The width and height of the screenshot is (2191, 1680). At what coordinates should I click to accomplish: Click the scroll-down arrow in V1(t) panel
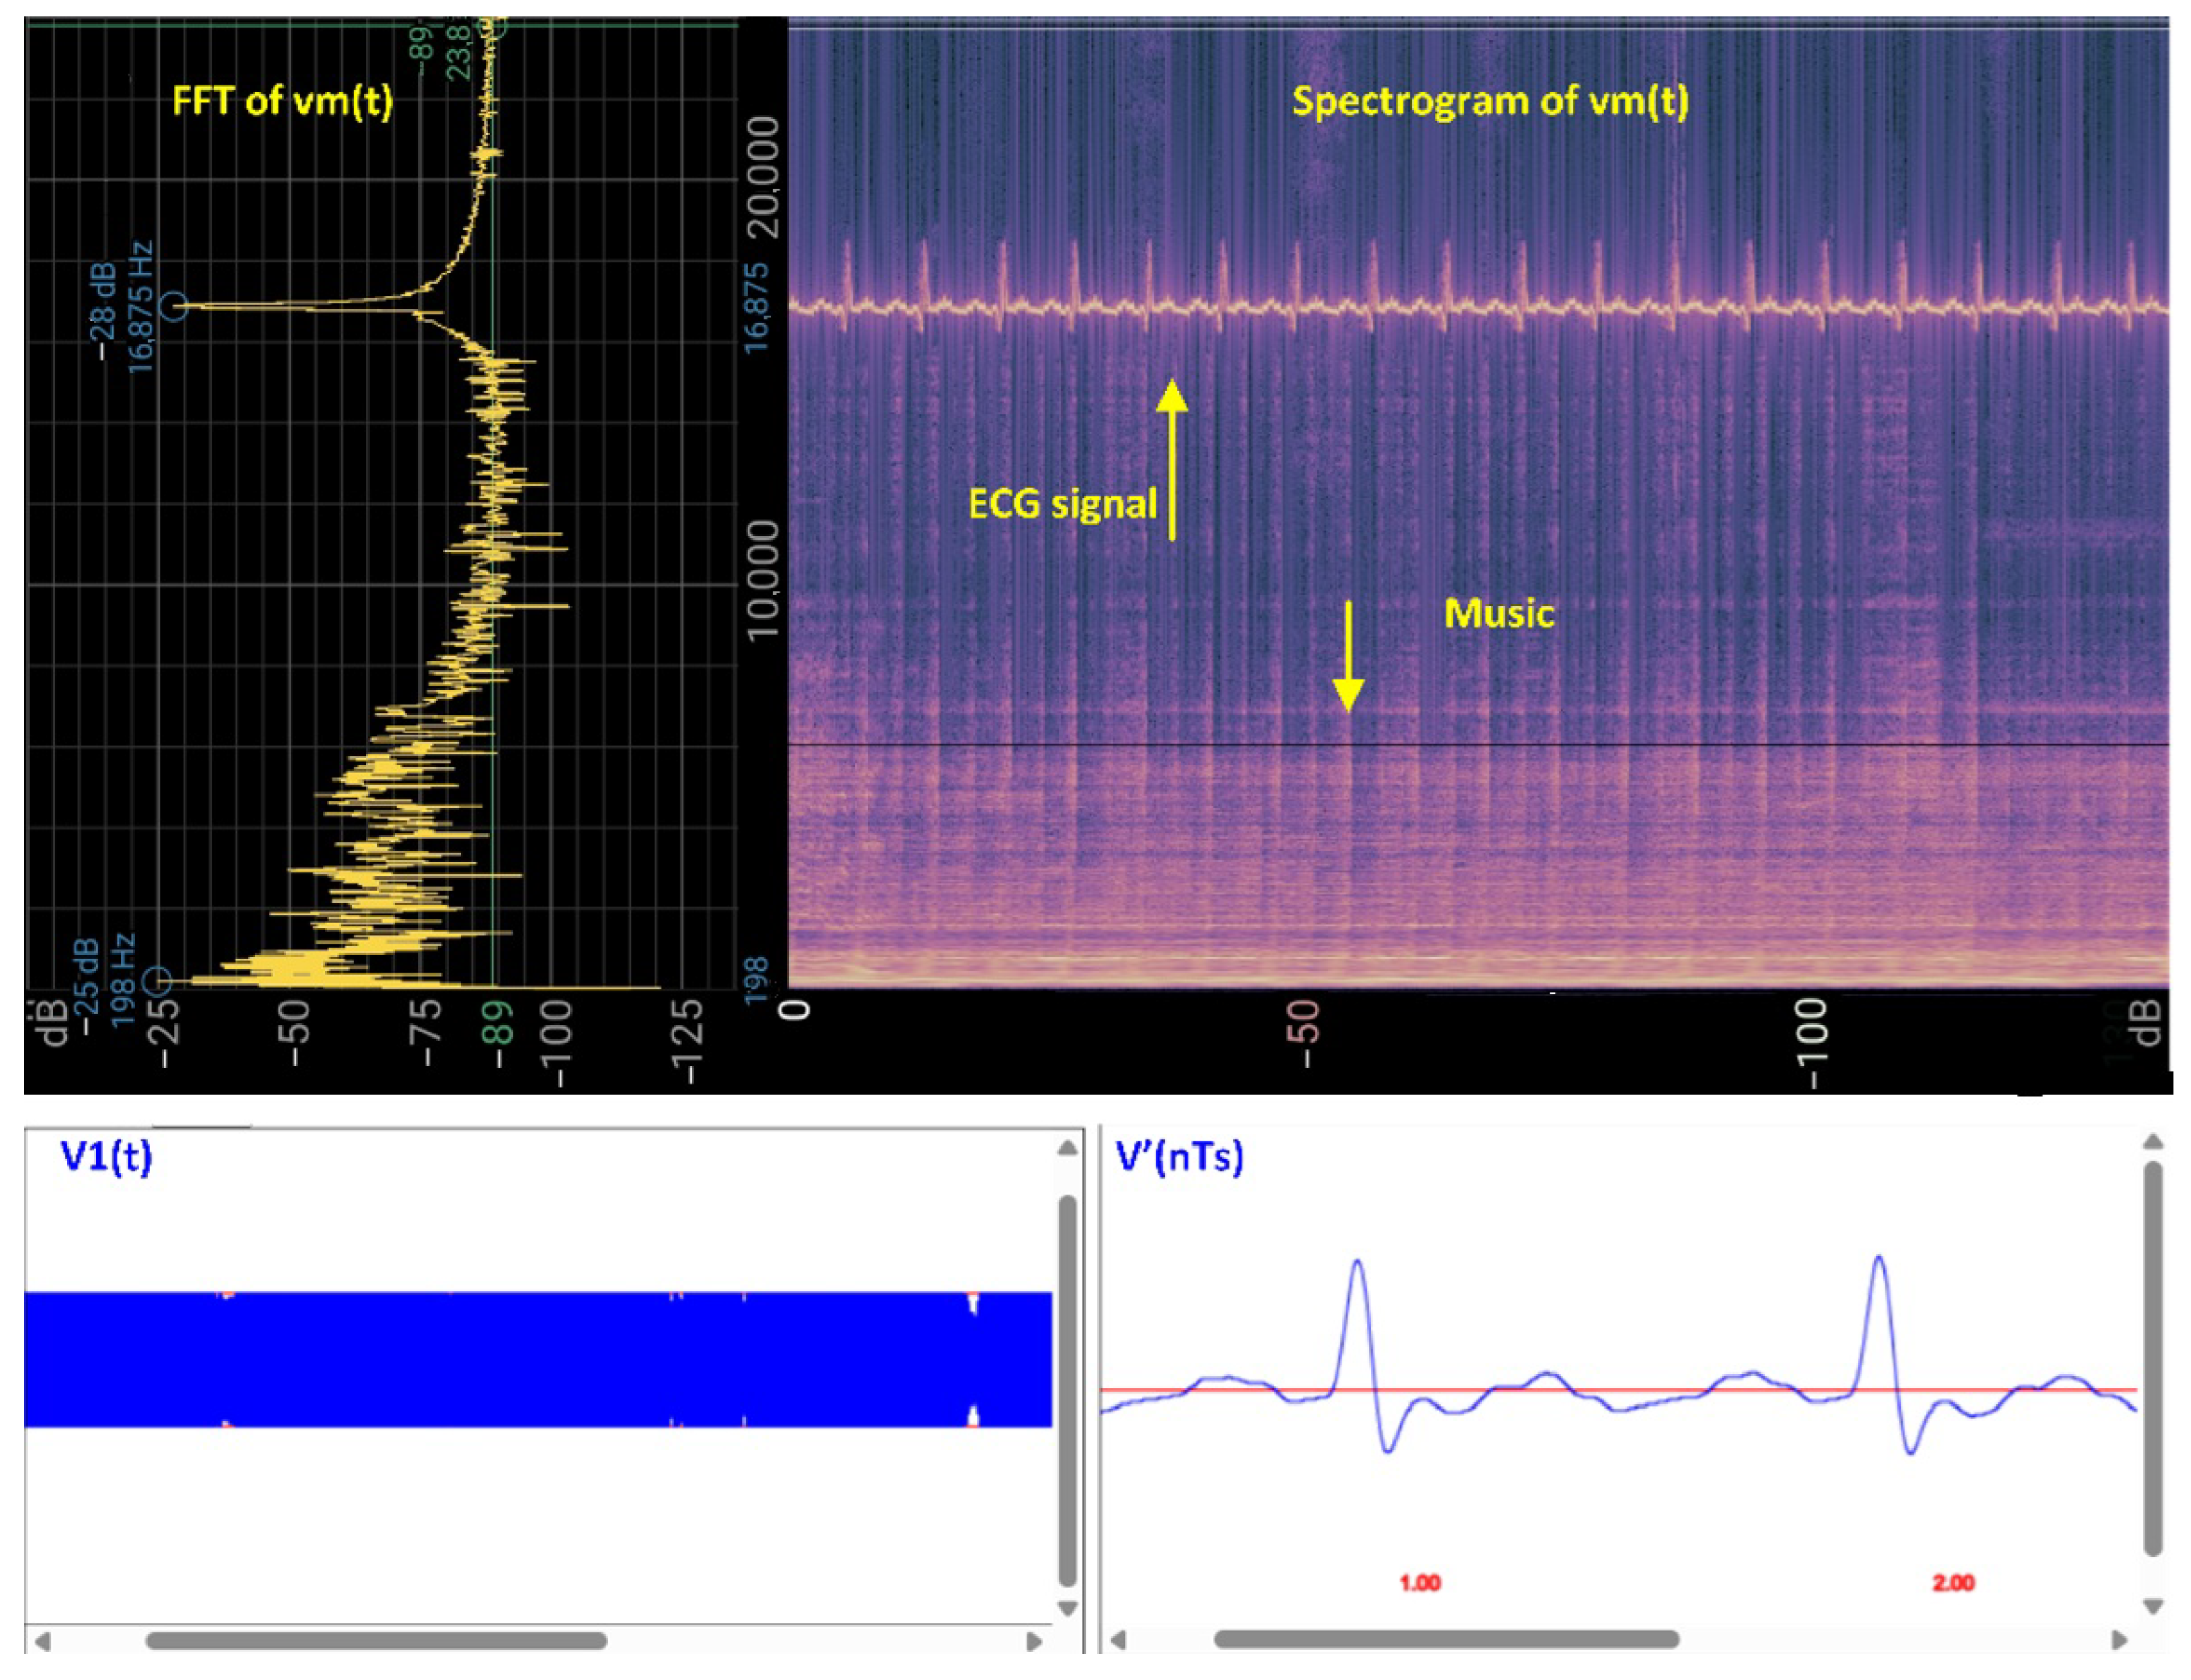coord(1067,1609)
